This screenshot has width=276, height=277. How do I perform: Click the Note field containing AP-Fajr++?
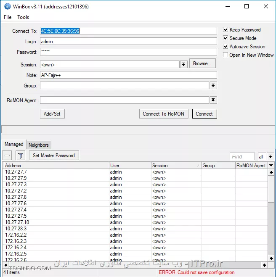coord(128,75)
